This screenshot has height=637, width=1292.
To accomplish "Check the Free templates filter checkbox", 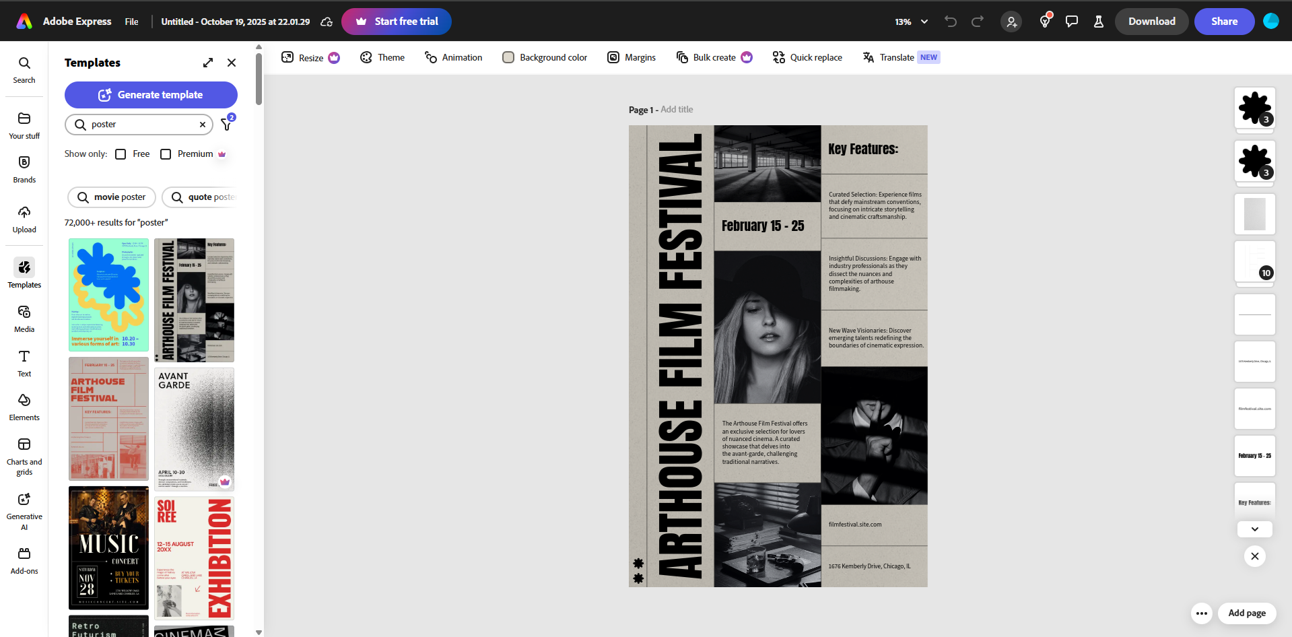I will (121, 154).
